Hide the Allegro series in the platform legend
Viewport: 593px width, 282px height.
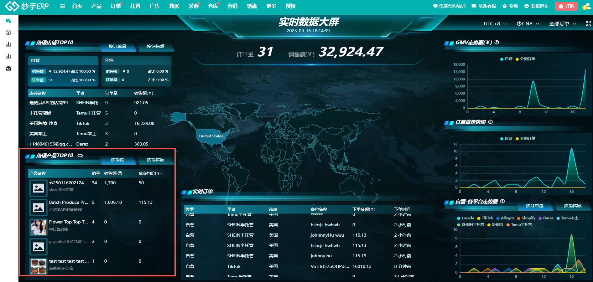click(x=505, y=218)
